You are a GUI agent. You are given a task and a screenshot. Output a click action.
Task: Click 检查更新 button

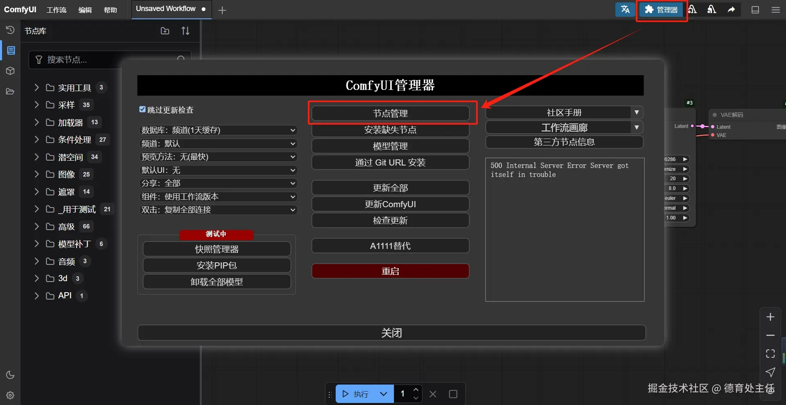(x=390, y=220)
